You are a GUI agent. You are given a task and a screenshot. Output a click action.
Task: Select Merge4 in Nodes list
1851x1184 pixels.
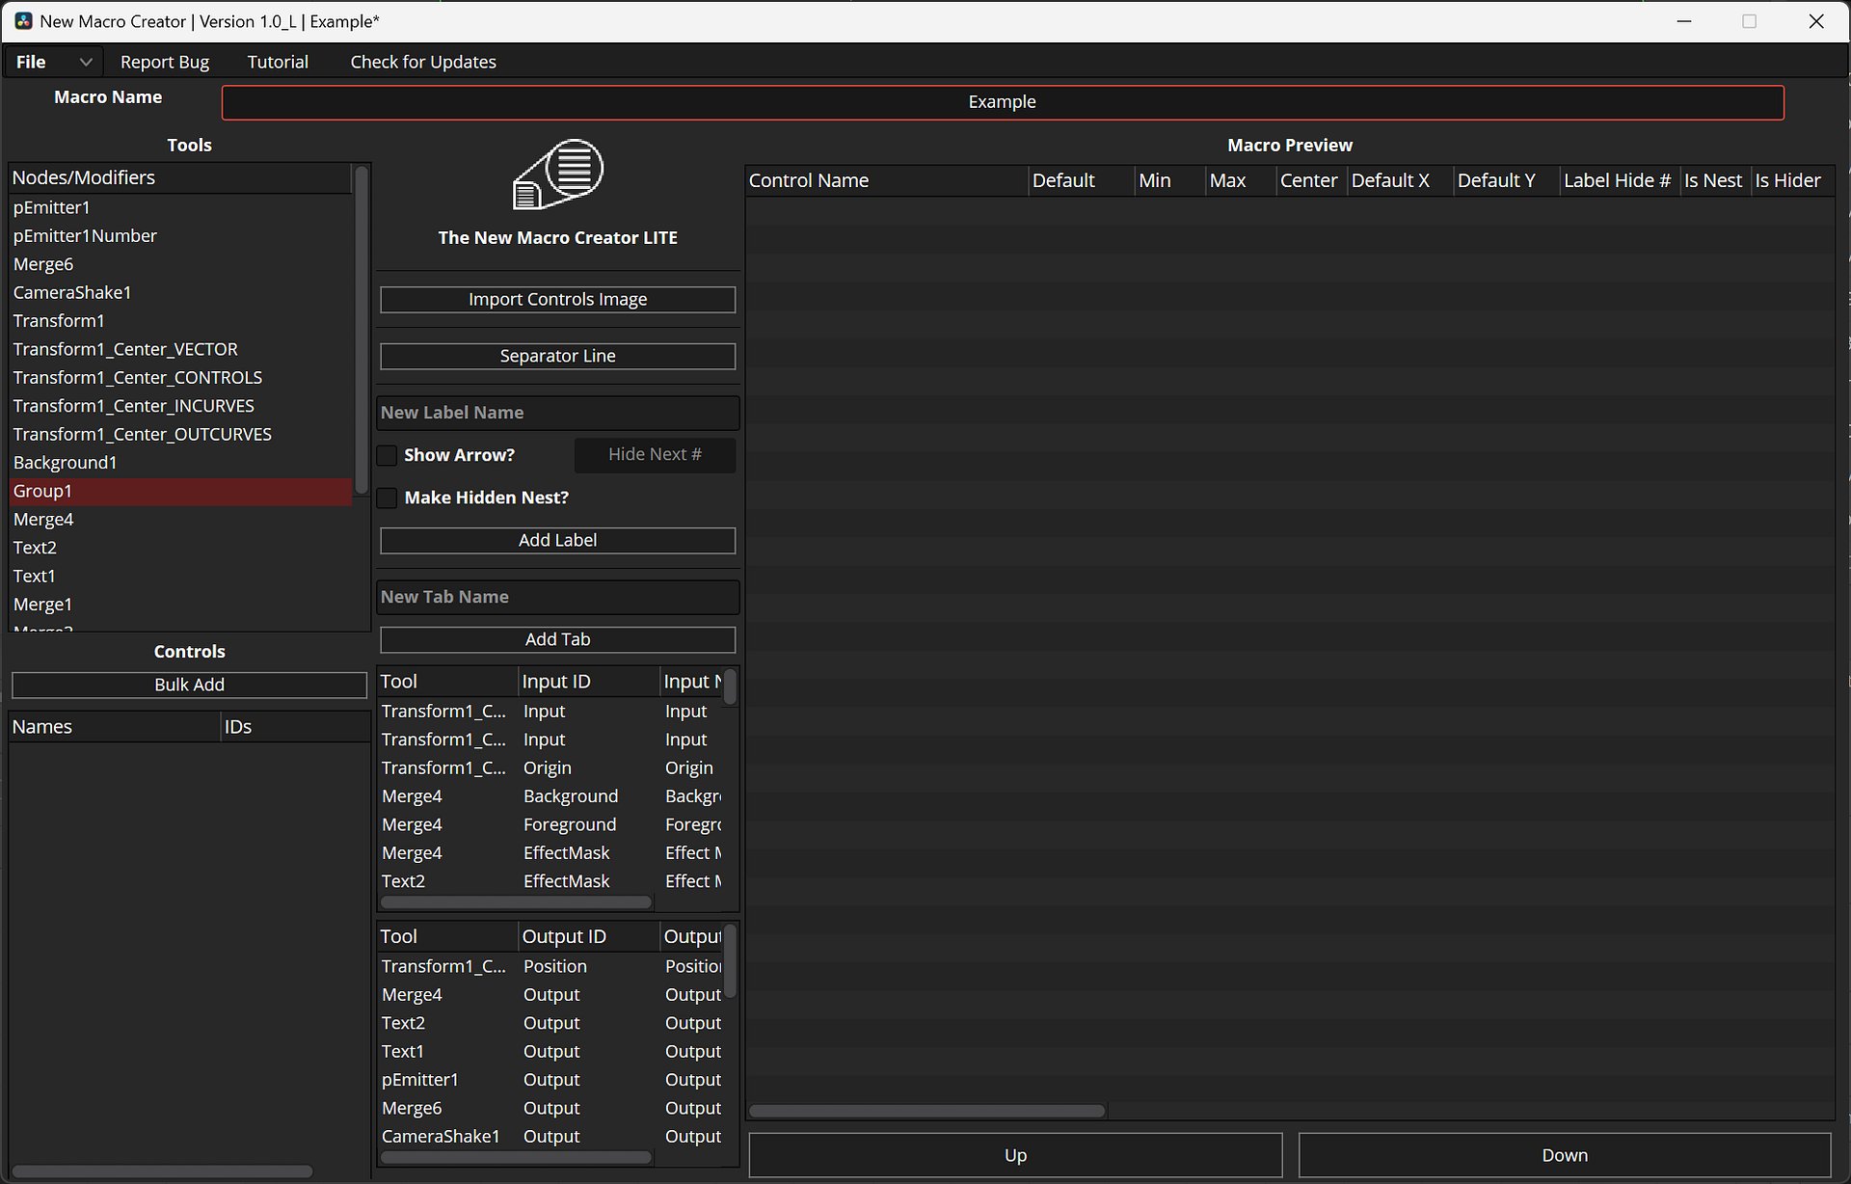180,521
